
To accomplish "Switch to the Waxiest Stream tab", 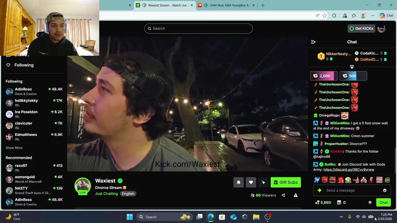I will tap(165, 5).
